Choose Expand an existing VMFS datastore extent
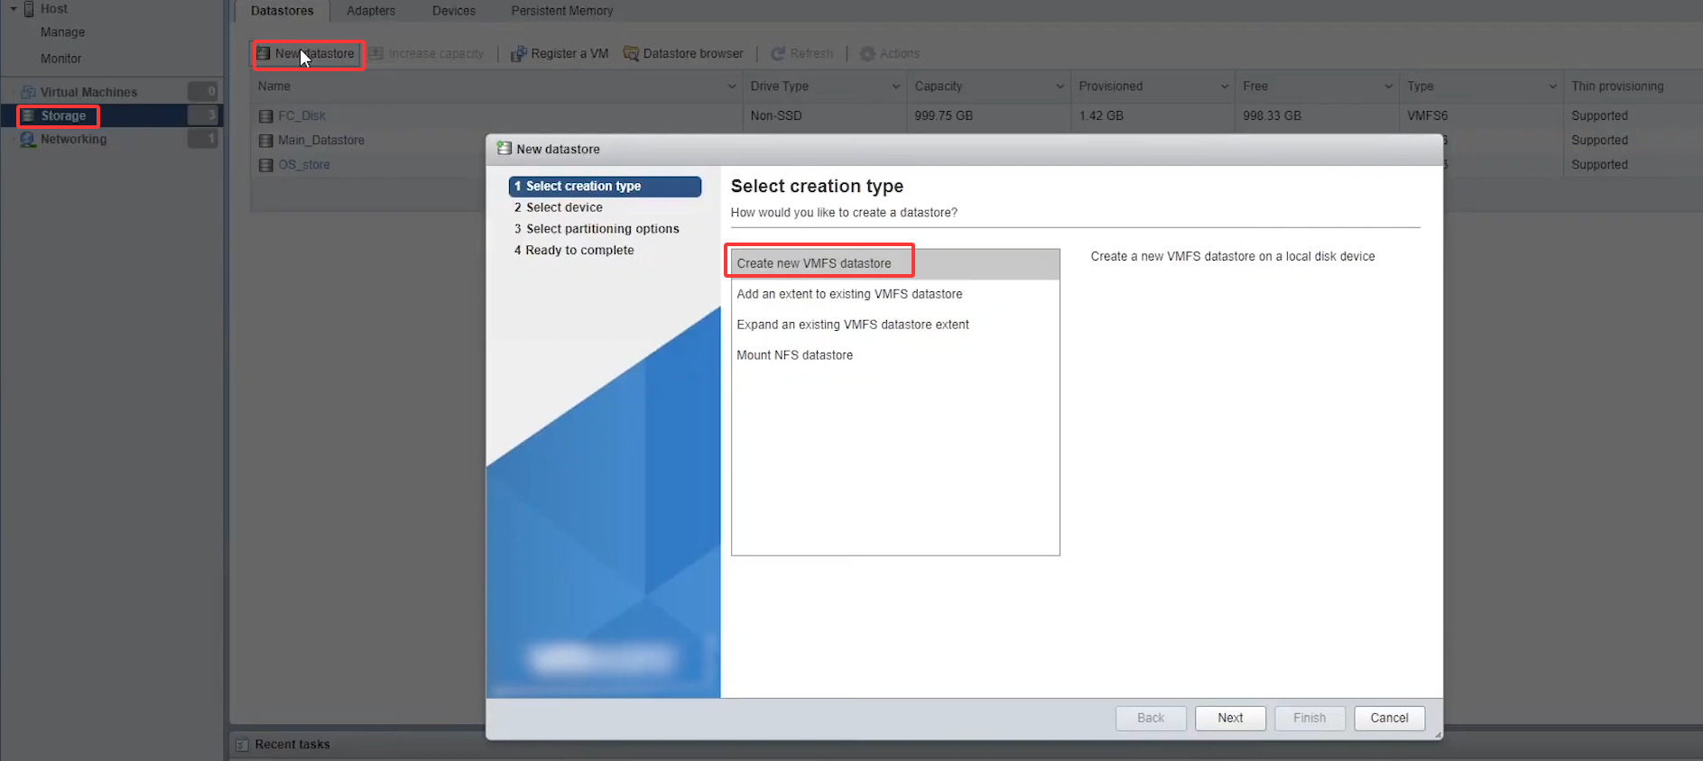 (895, 325)
